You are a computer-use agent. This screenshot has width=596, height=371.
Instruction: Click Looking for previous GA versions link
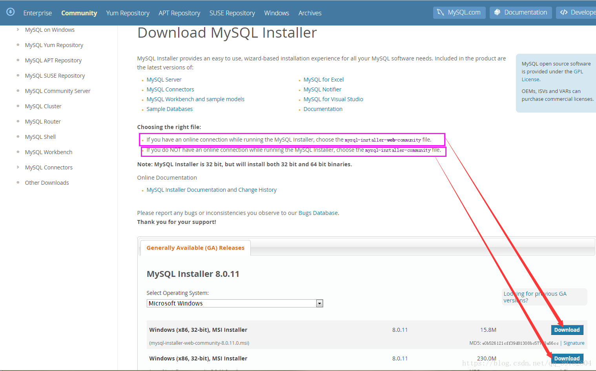click(x=535, y=297)
